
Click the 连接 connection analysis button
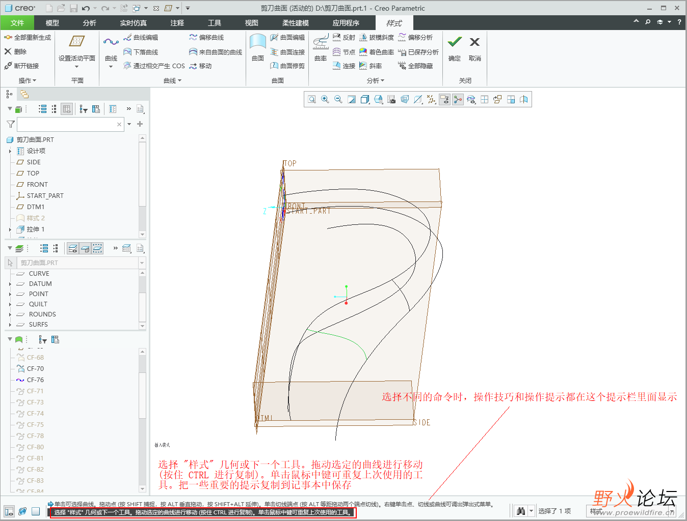point(344,66)
